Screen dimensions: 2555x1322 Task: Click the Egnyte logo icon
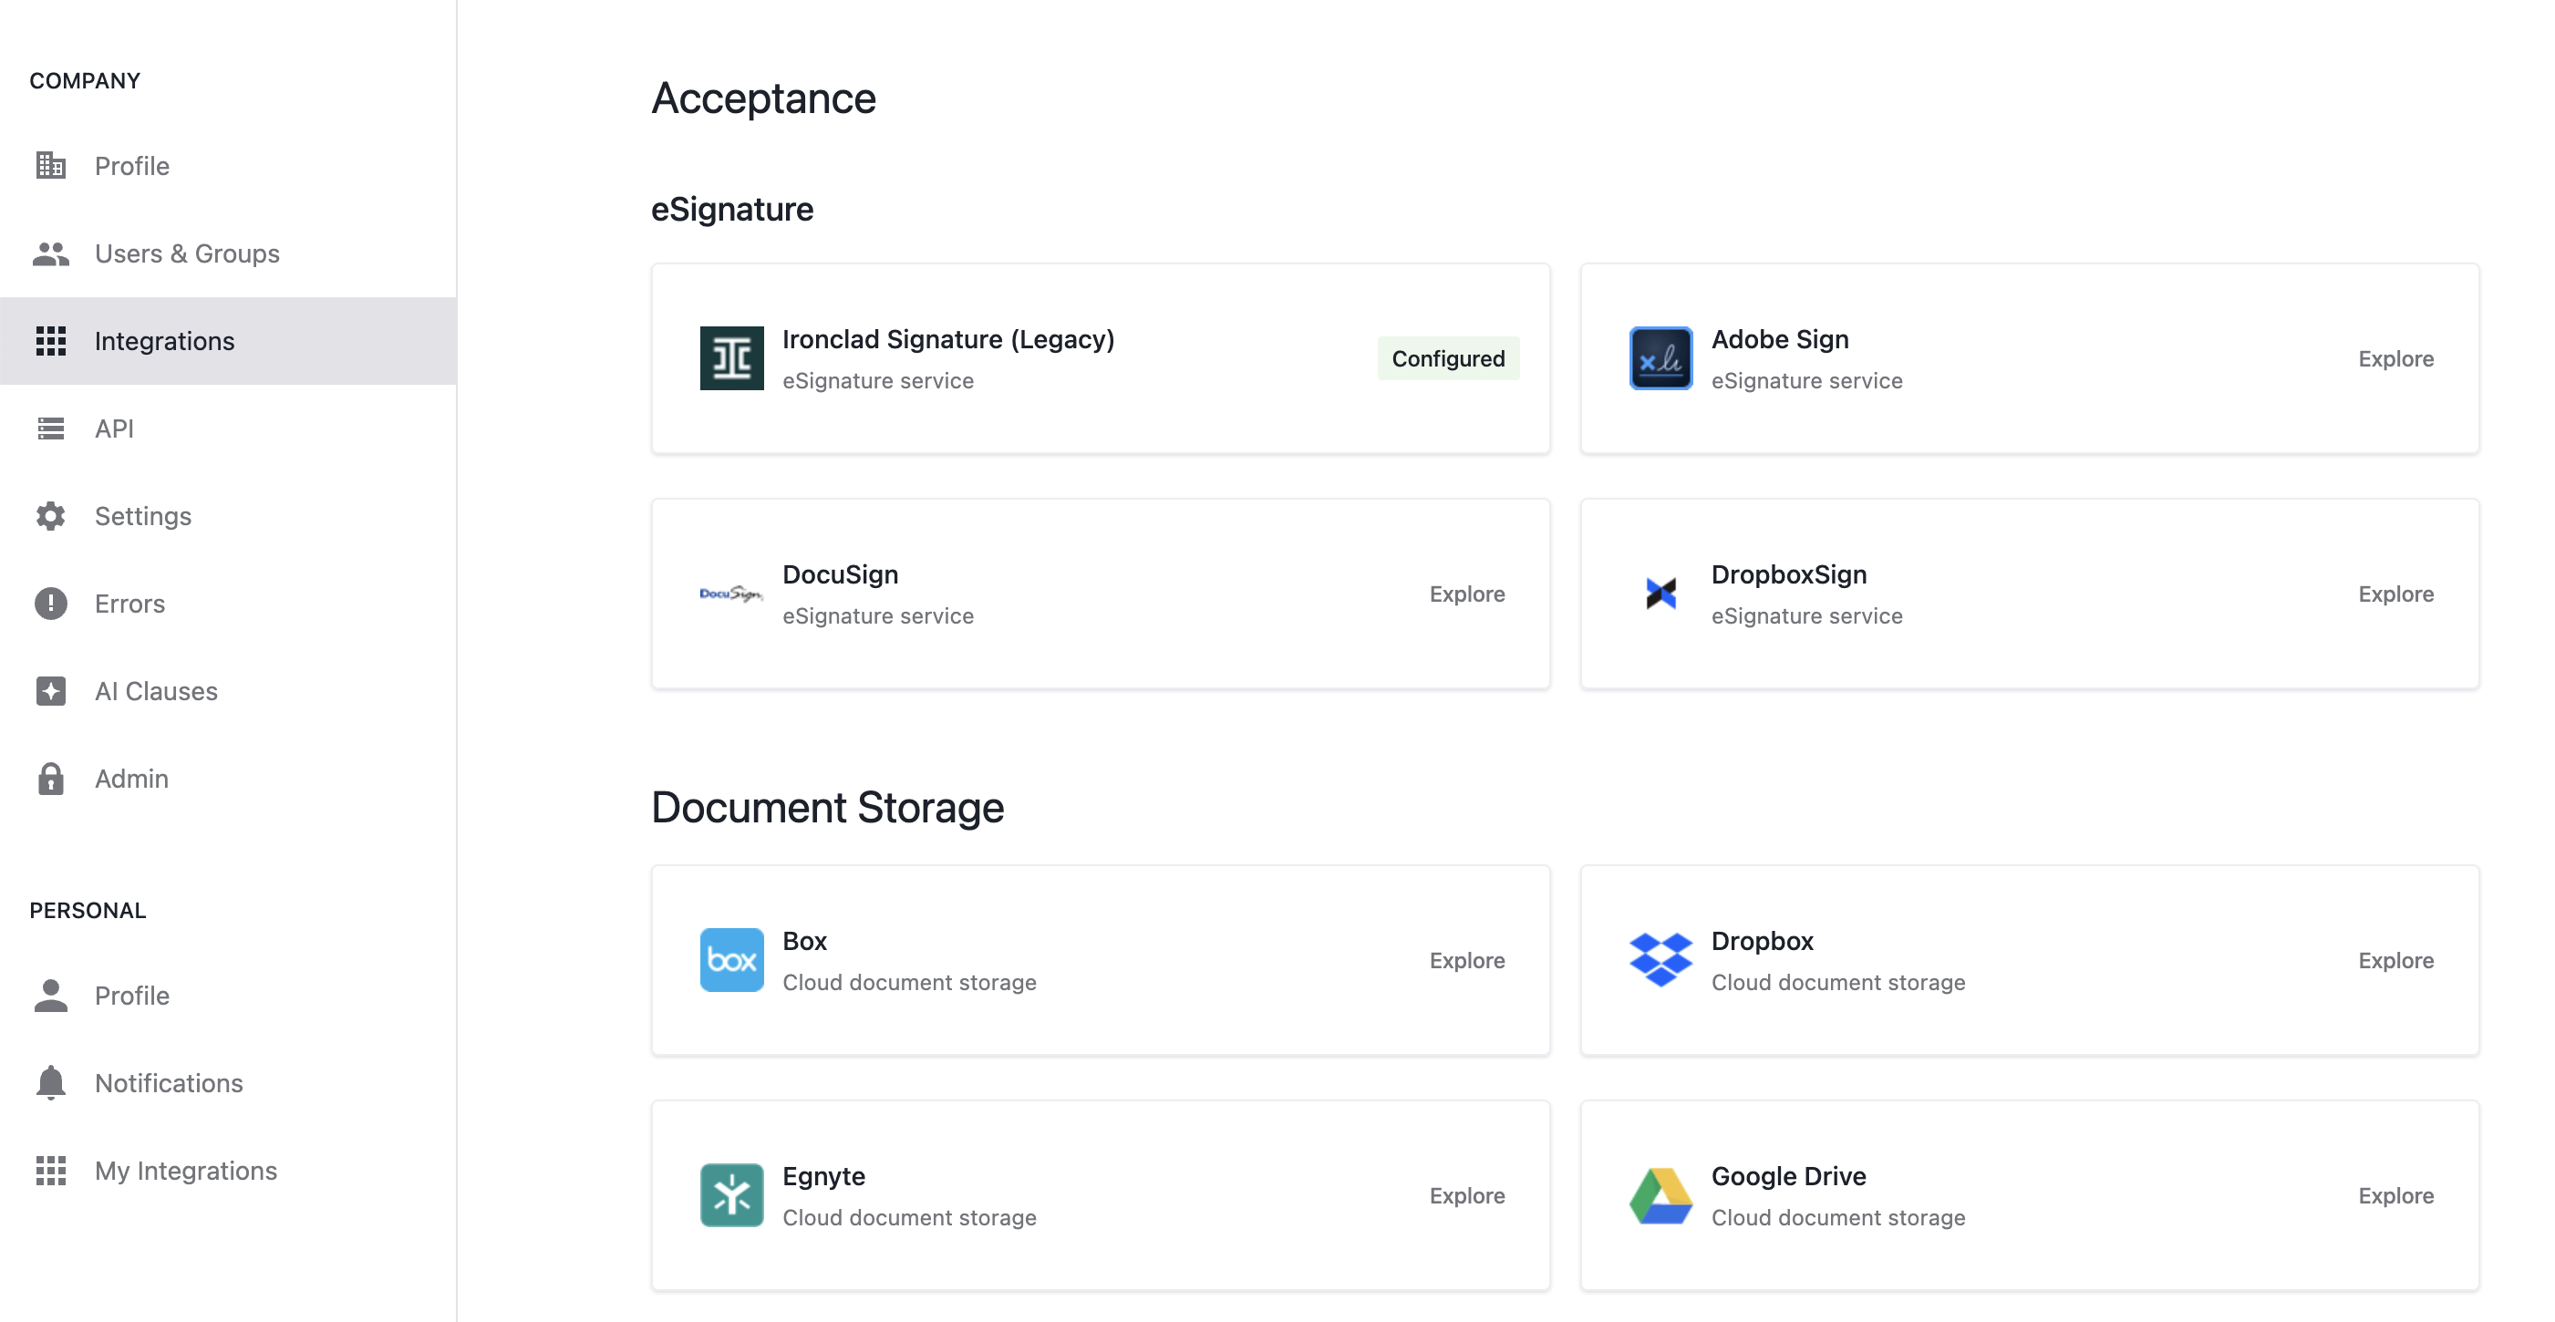(732, 1195)
